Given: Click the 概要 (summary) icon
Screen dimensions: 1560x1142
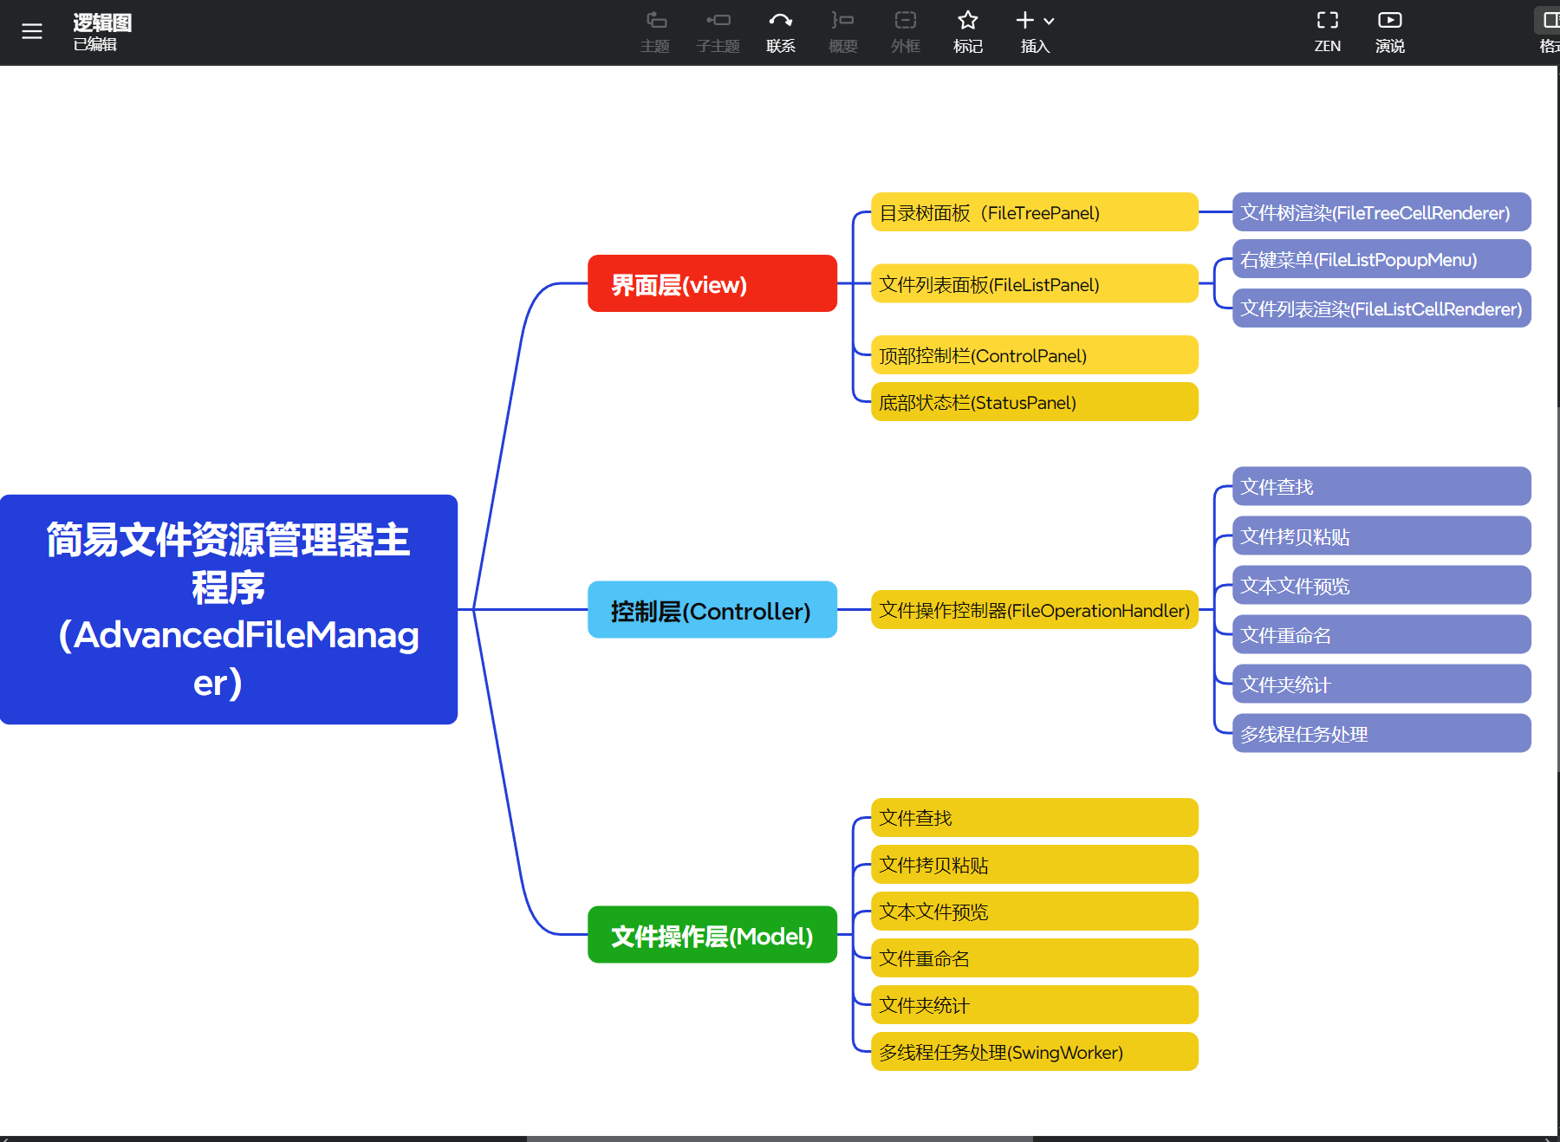Looking at the screenshot, I should point(842,30).
